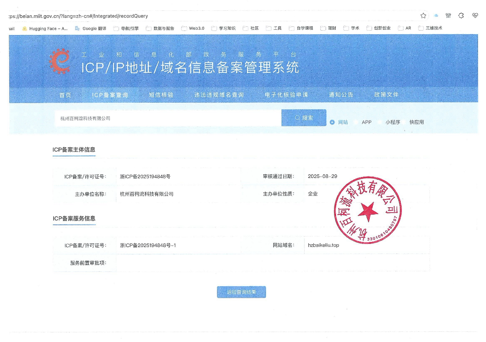
Task: Click the 企业 value for 主办单位性质
Action: (x=313, y=194)
